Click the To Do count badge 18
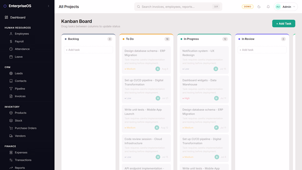The image size is (302, 170). [167, 39]
